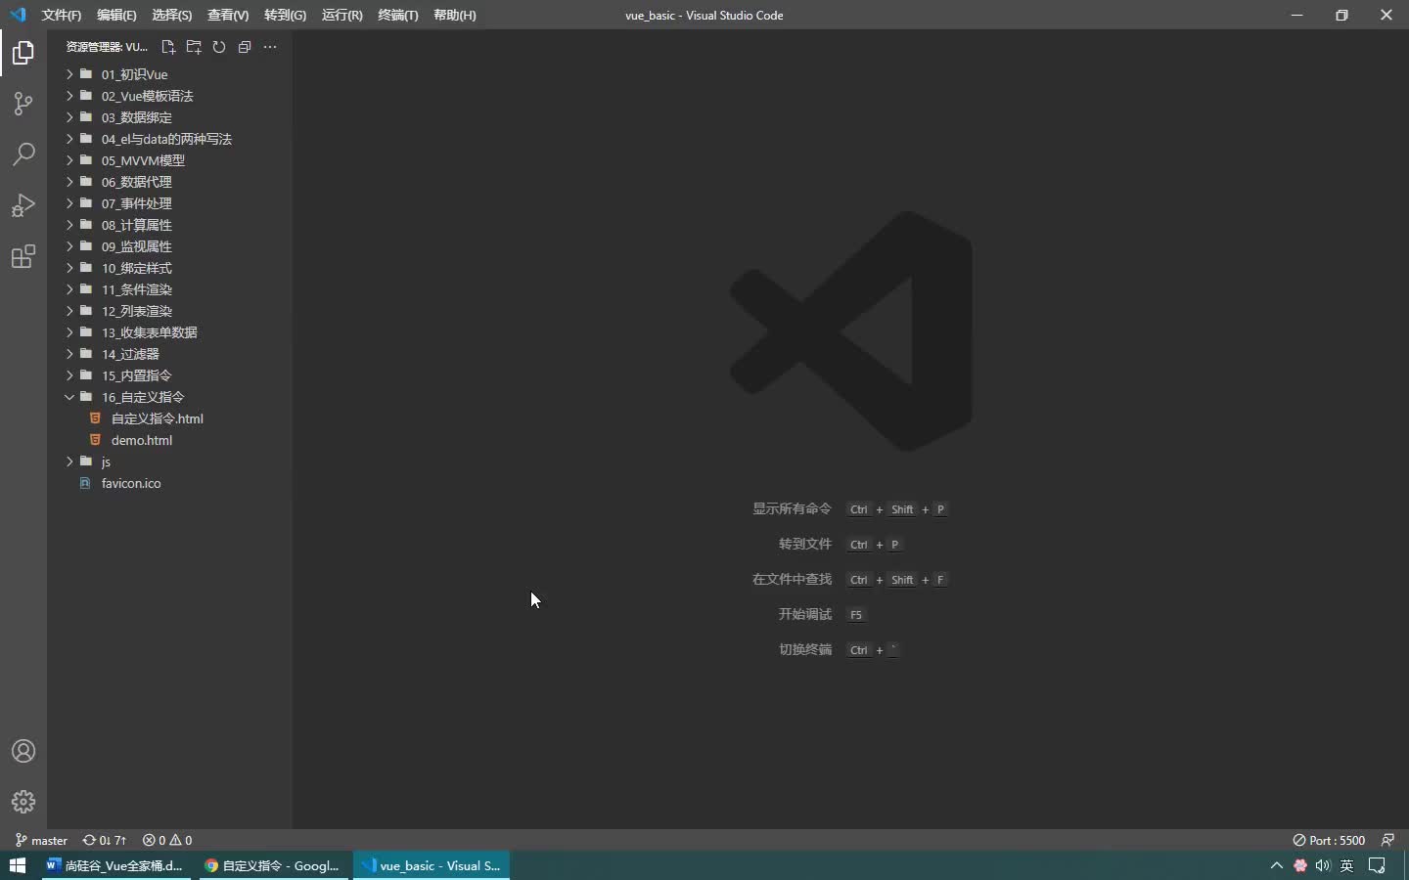Open the 自定义指令.html file
The width and height of the screenshot is (1409, 880).
pyautogui.click(x=170, y=418)
